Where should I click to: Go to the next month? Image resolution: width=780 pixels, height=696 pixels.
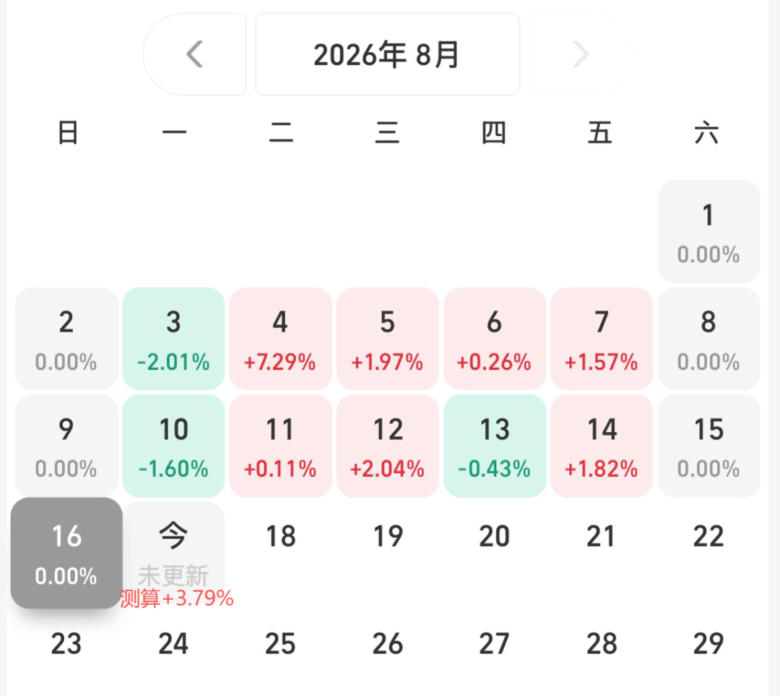580,53
